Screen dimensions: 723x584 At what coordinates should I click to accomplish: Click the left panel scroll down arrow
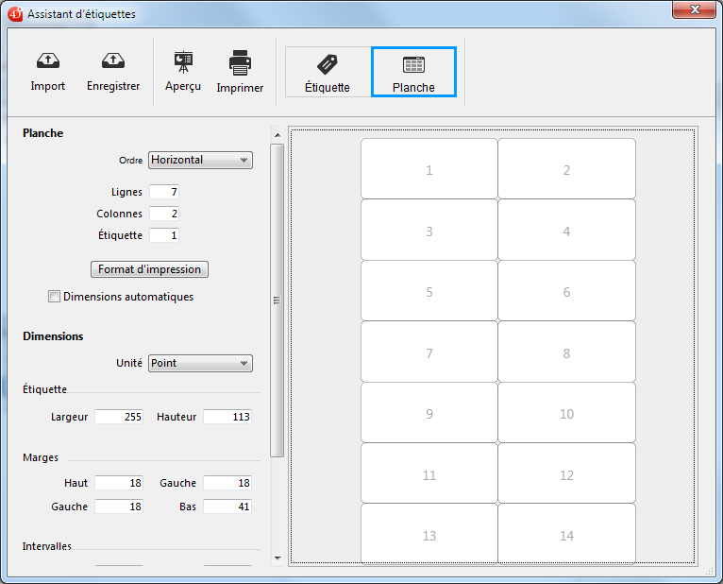pyautogui.click(x=277, y=558)
